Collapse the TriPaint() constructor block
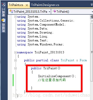93x100 pixels. [x=15, y=68]
